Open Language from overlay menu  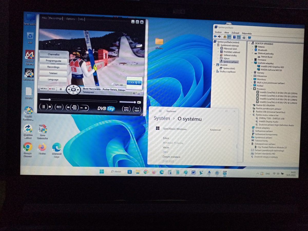pyautogui.click(x=53, y=80)
